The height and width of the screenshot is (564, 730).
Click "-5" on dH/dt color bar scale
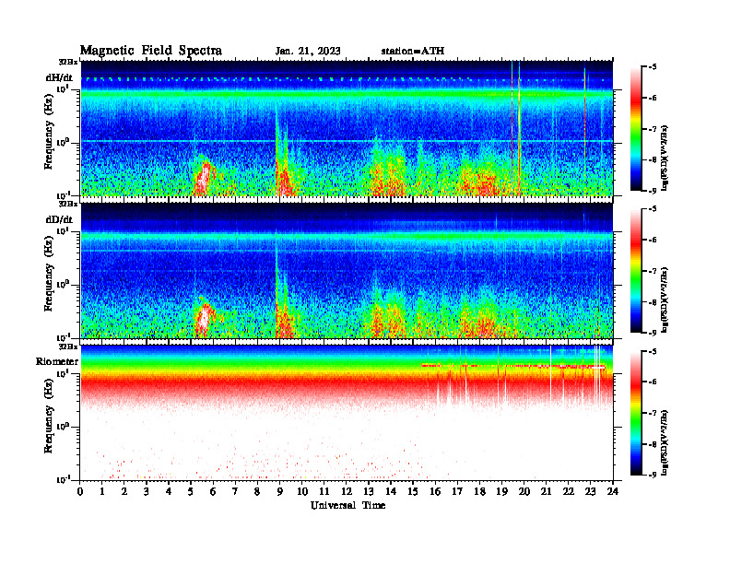(x=653, y=67)
